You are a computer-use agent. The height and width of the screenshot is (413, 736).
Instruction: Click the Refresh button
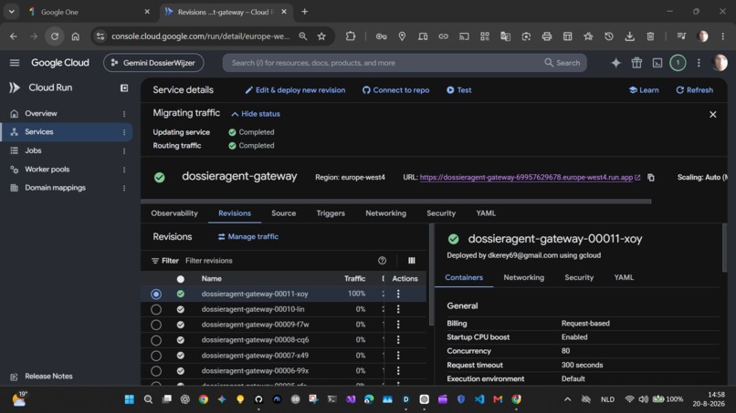(x=695, y=90)
